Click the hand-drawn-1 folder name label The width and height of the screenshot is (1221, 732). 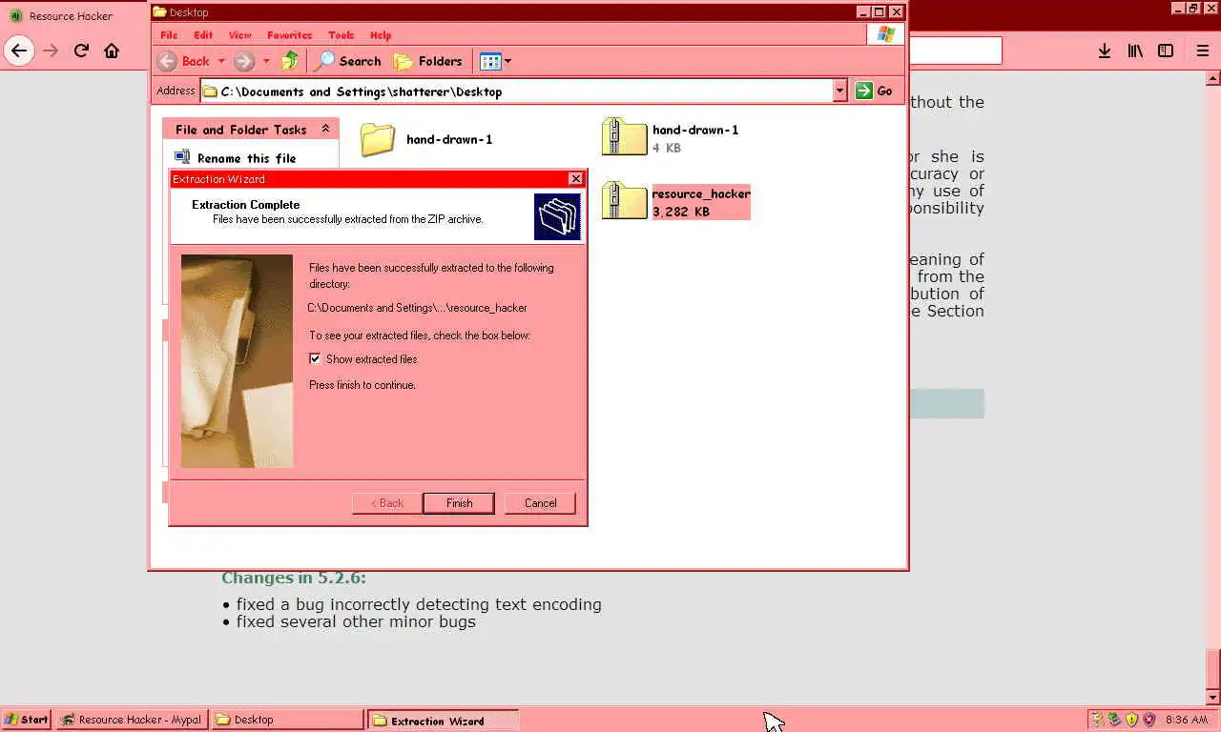point(449,139)
